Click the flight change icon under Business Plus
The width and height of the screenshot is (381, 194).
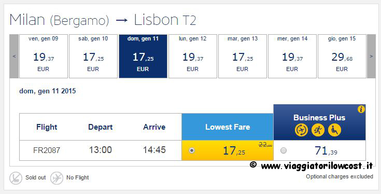click(x=301, y=130)
